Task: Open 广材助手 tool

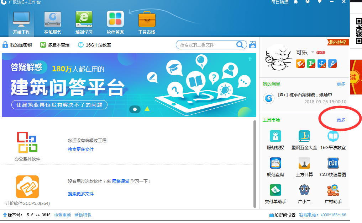Action: coord(333,194)
